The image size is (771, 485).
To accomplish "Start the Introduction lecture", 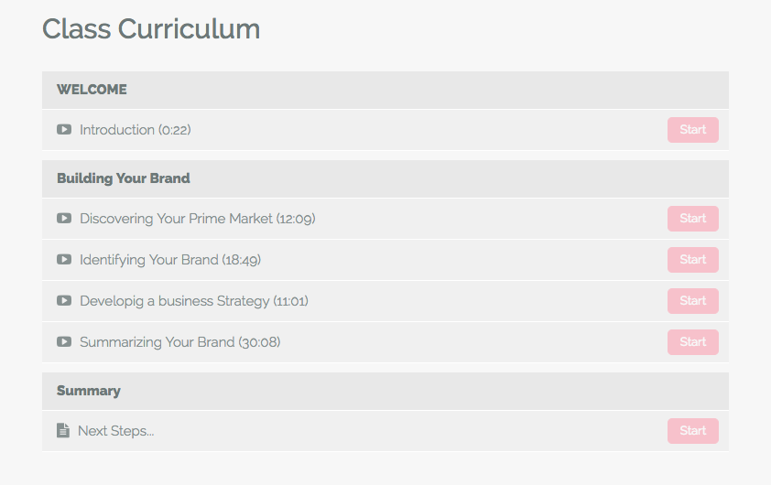I will pyautogui.click(x=693, y=130).
